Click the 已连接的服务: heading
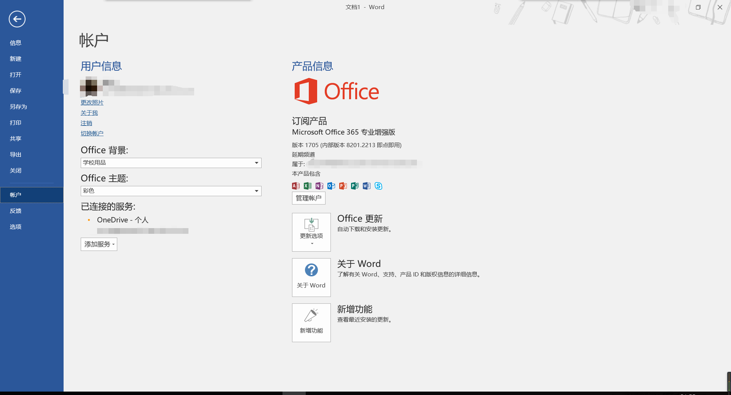 pos(108,207)
